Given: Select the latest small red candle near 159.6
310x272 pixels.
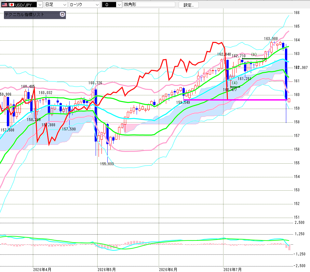Looking at the screenshot, I should 289,100.
